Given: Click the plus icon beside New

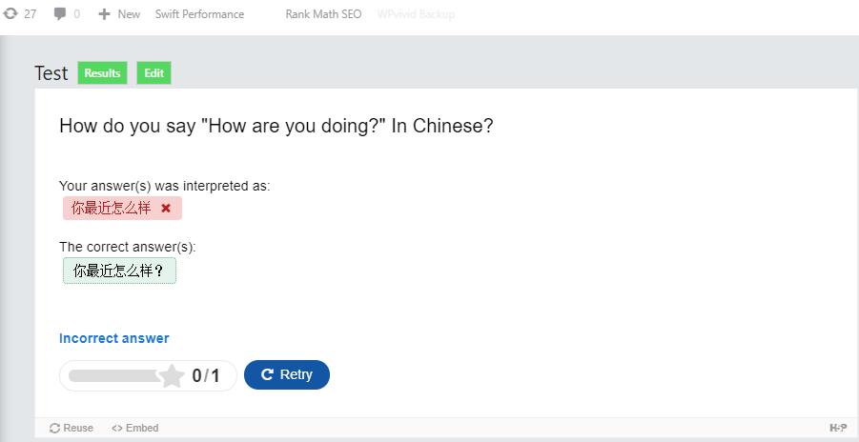Looking at the screenshot, I should (x=104, y=14).
